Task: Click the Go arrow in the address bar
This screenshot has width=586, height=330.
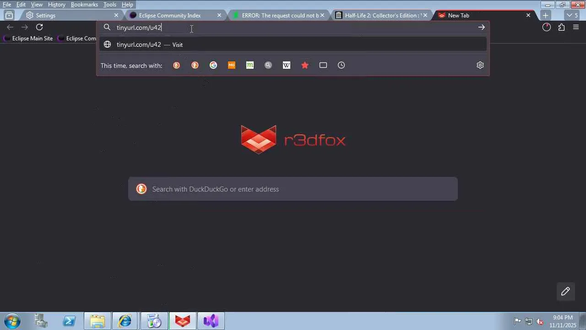Action: click(481, 27)
